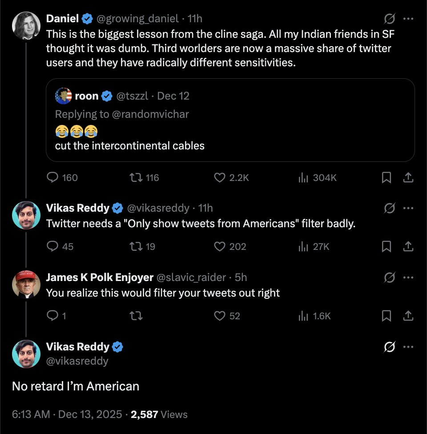427x434 pixels.
Task: Open more options on Vikas Reddy's filter tweet
Action: [x=408, y=208]
